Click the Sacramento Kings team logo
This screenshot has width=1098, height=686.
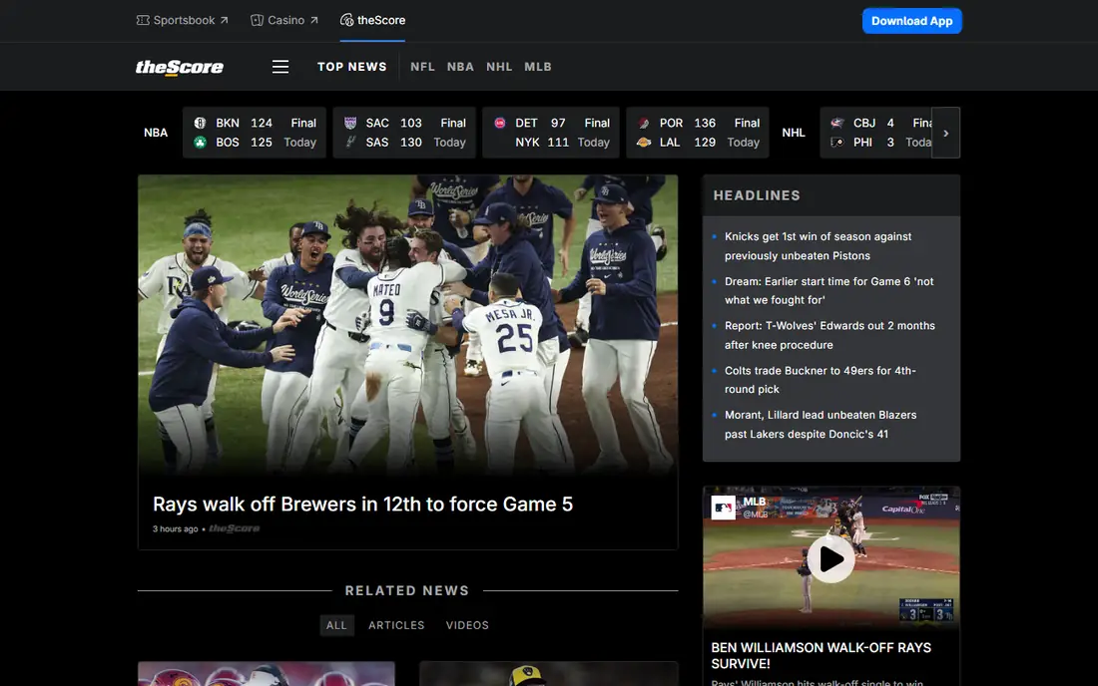click(x=350, y=123)
